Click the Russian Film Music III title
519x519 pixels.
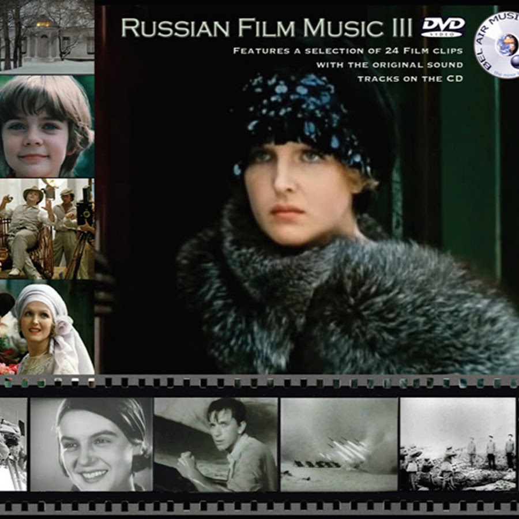coord(267,28)
